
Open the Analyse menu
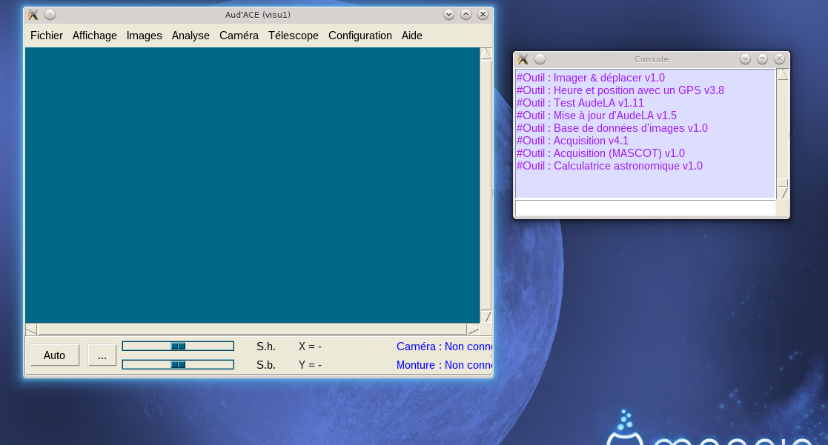click(x=191, y=36)
